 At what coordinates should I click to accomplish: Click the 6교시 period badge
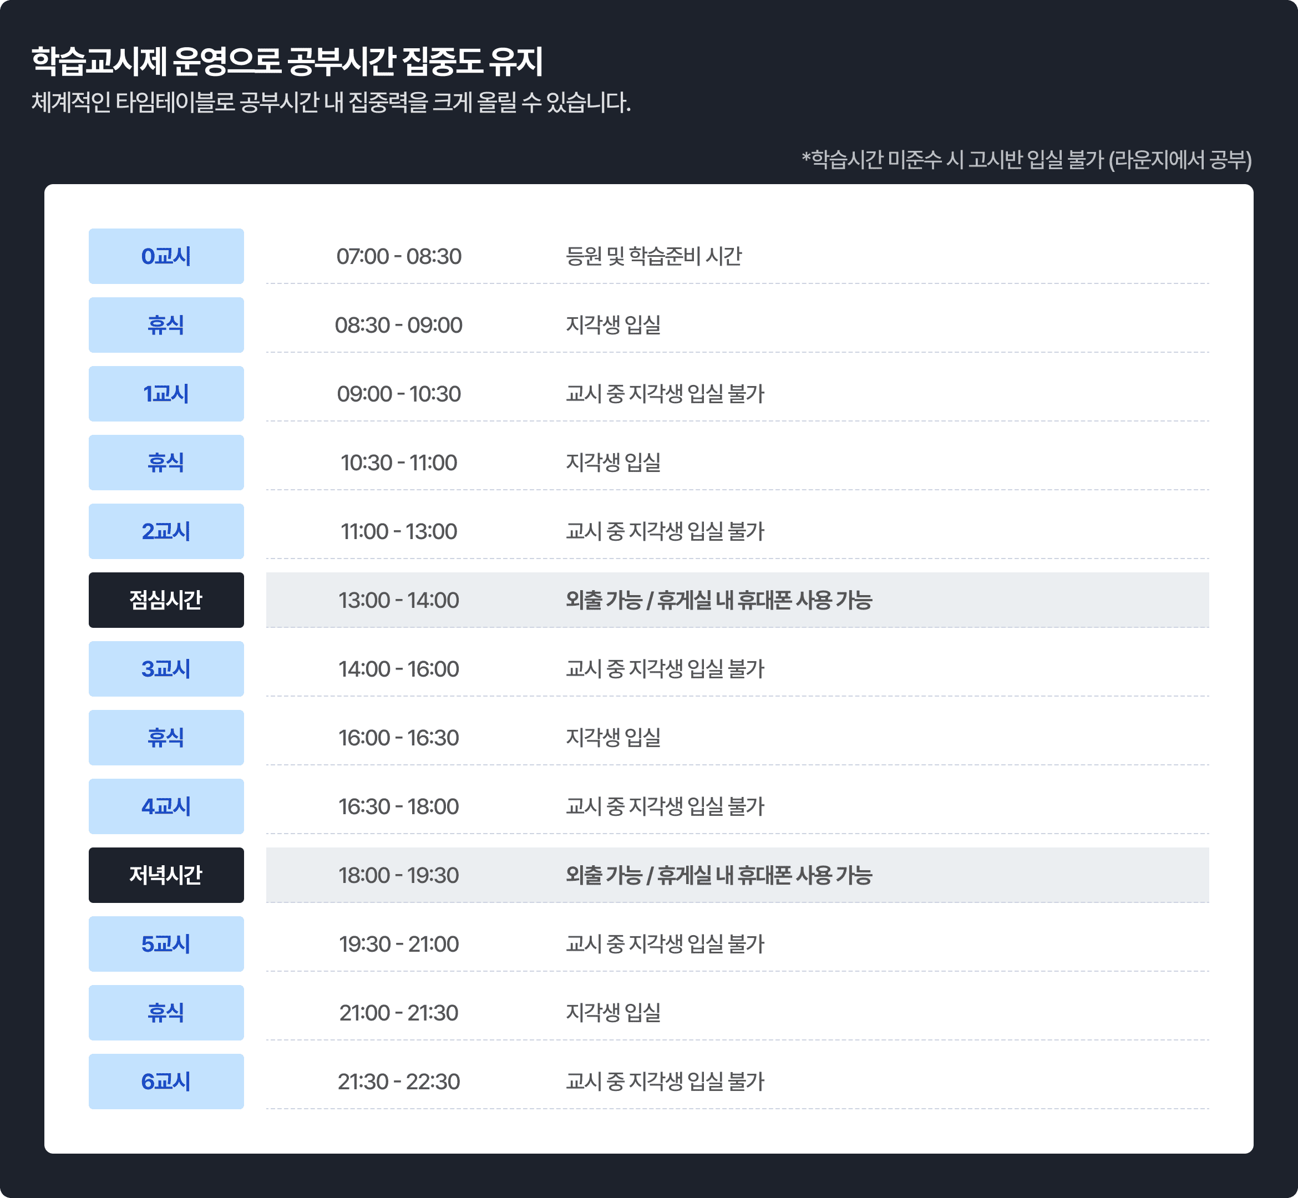[166, 1080]
